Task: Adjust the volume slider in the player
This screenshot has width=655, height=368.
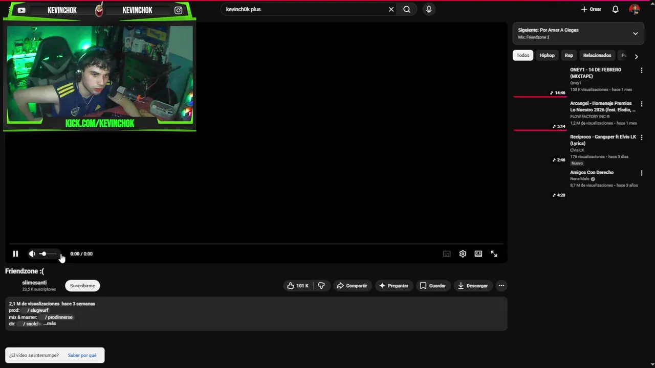Action: (x=49, y=254)
